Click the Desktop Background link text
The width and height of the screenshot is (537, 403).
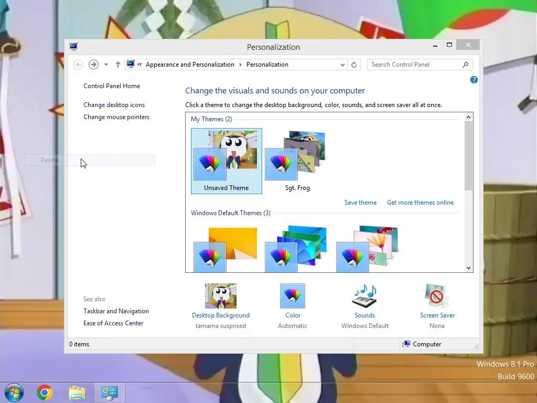pos(221,315)
